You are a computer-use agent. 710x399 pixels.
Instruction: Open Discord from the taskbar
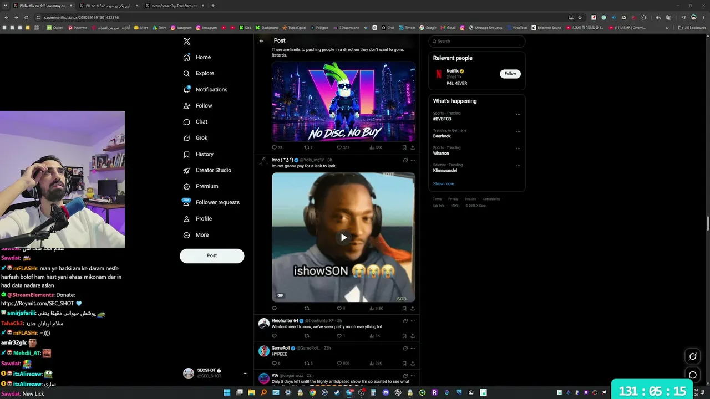coord(386,392)
